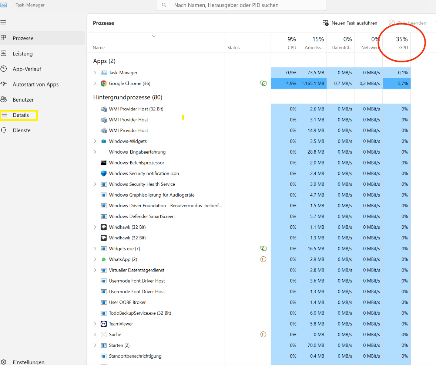Click the suspended pause icon for WhatsApp

(263, 259)
